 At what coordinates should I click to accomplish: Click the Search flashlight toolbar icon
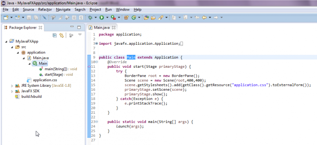[161, 18]
